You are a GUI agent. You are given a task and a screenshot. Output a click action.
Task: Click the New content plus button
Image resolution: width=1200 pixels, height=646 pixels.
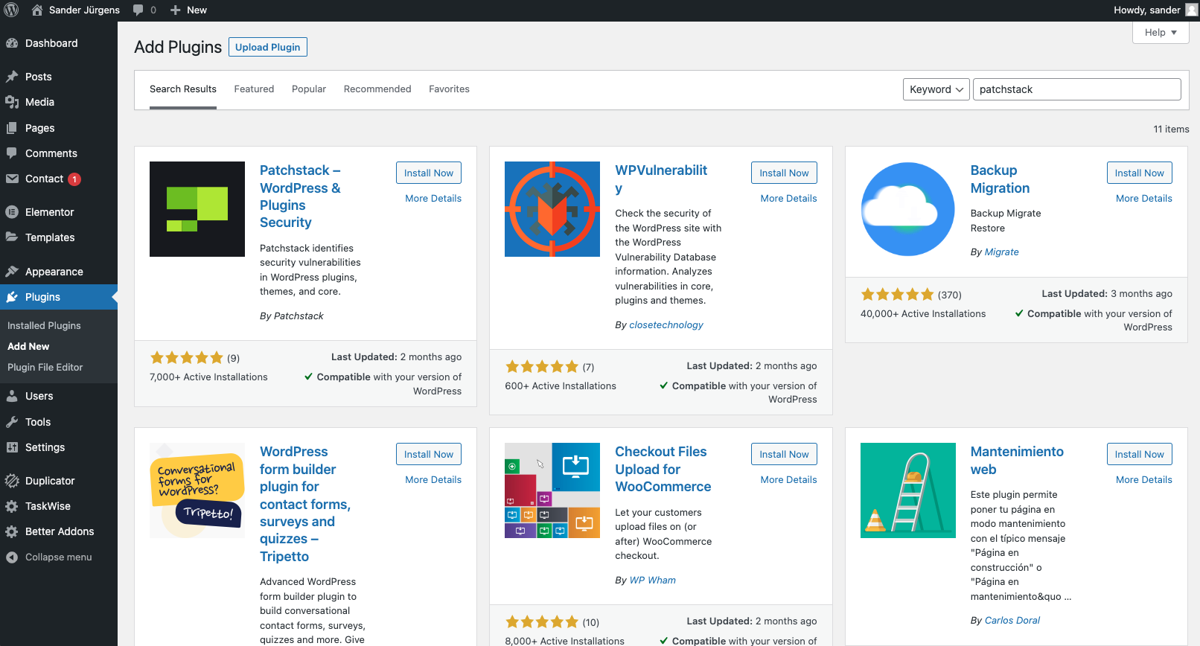tap(188, 10)
